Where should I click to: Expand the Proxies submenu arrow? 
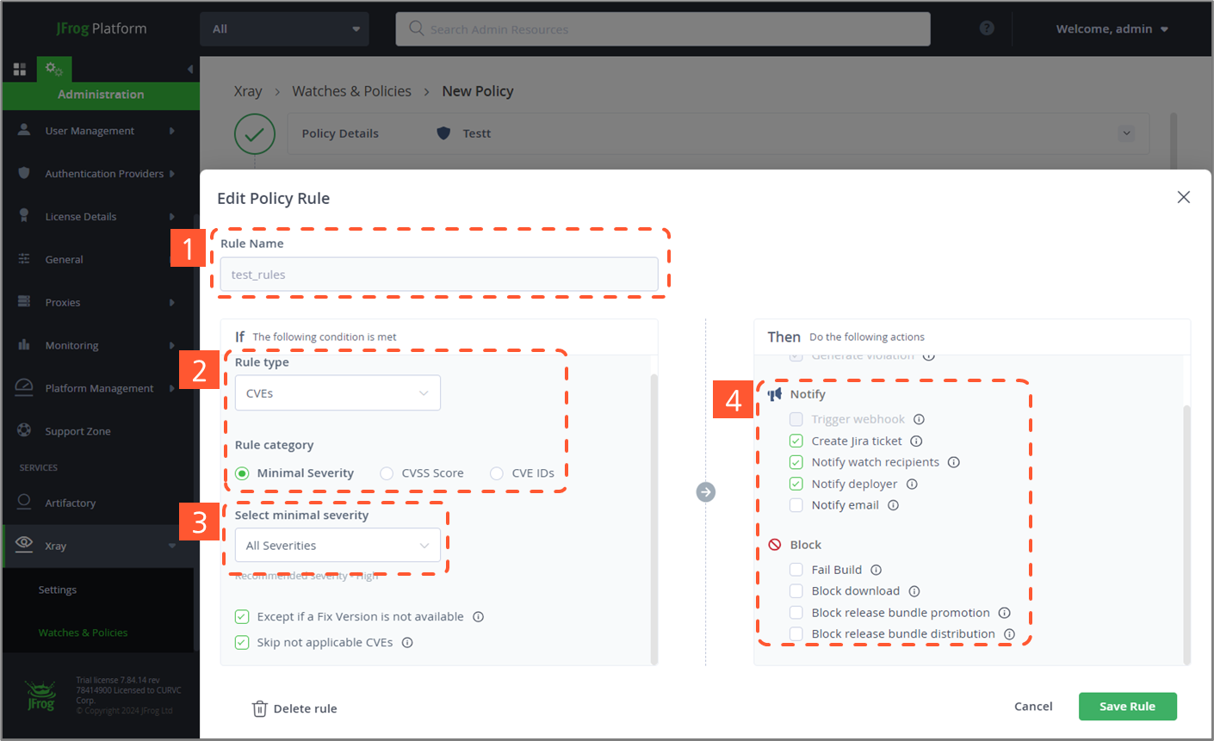click(x=172, y=302)
